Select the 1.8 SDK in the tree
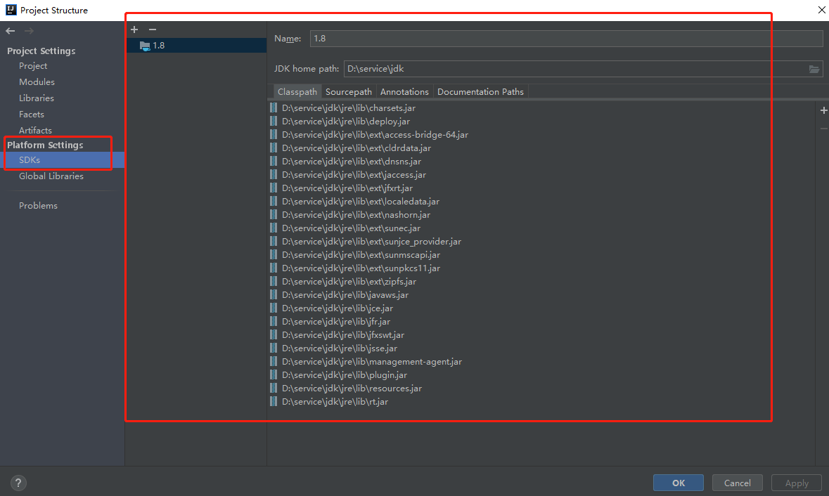 [161, 44]
